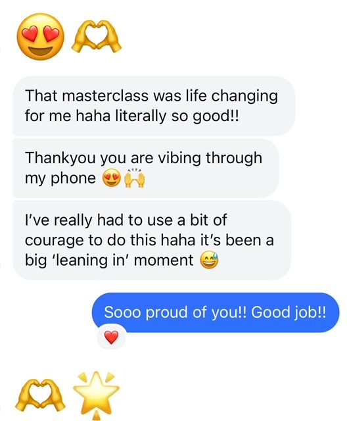Select the 'I've really had to use' message
347x421 pixels.
click(152, 240)
